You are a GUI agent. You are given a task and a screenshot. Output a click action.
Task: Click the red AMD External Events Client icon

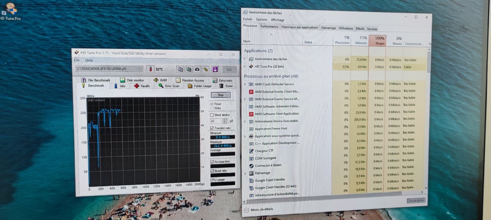[x=251, y=91]
